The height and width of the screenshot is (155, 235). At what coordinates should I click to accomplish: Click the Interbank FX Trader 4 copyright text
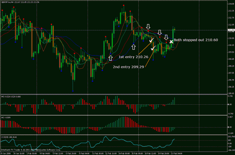31,150
